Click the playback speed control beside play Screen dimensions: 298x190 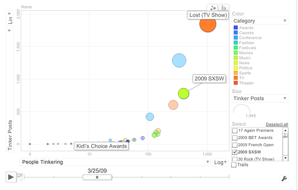[x=20, y=176]
